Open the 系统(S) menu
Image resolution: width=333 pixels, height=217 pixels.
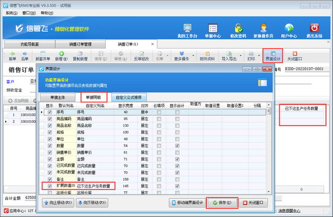coord(12,13)
